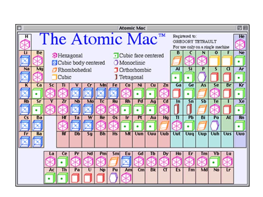Select the Hydrogen (H) element cell
Screen dimensions: 263x197
point(25,42)
